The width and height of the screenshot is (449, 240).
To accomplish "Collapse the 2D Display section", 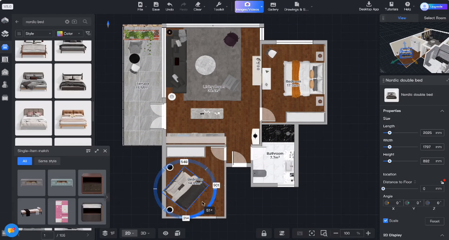I will pyautogui.click(x=442, y=235).
